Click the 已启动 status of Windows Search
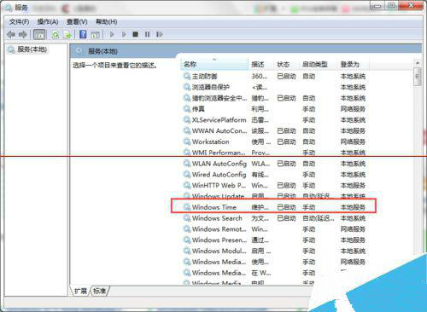The width and height of the screenshot is (427, 312). pos(286,218)
